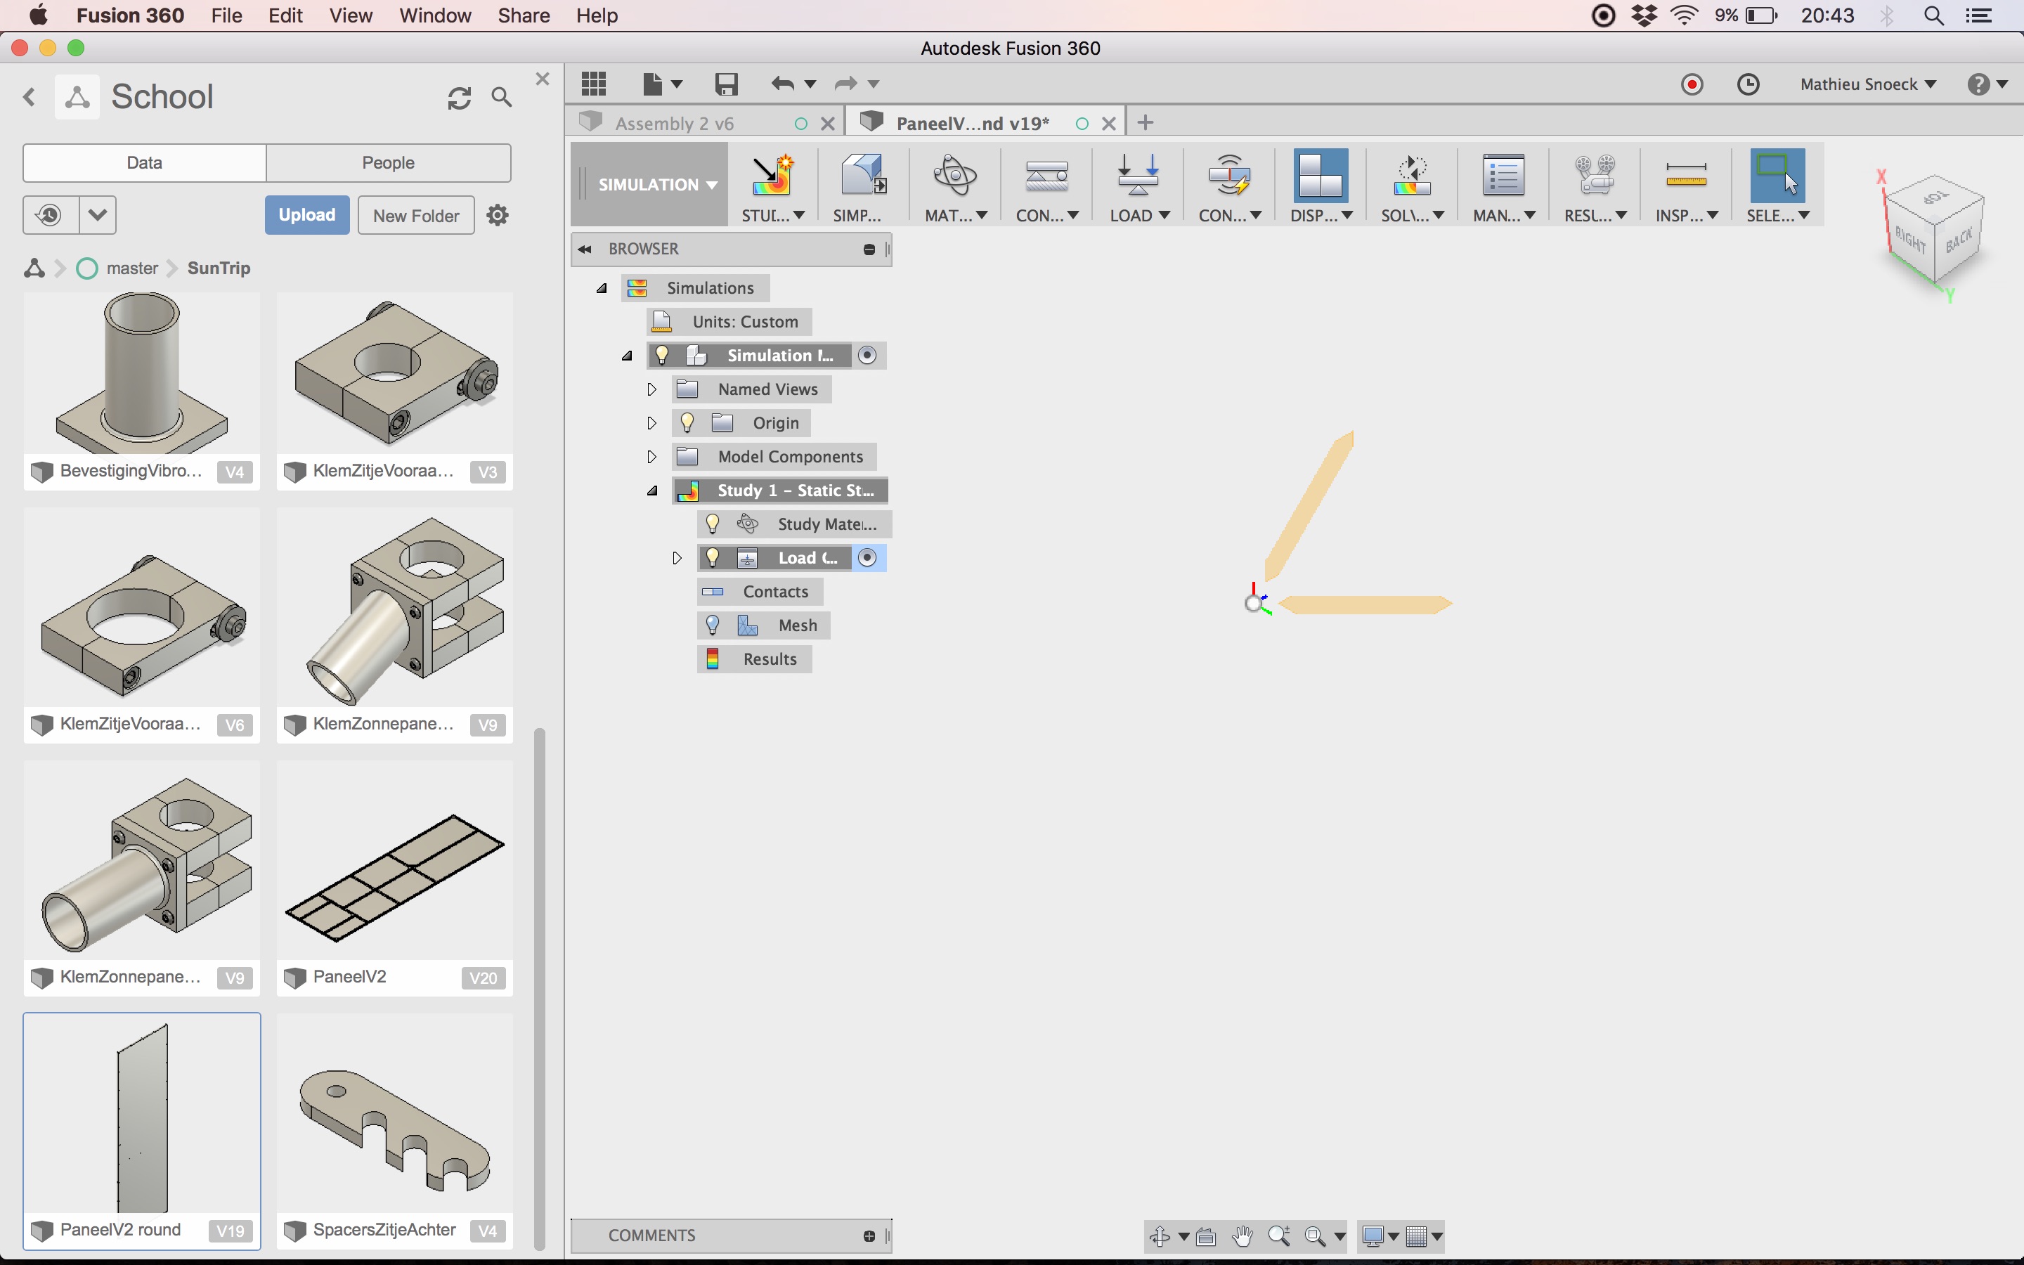Screen dimensions: 2024x1265
Task: Click the Inspect measure icon
Action: coord(1685,176)
